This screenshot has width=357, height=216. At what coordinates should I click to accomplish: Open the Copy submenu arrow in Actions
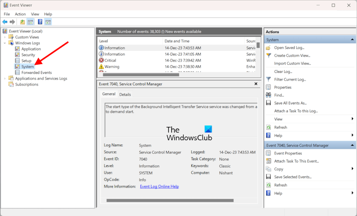pos(352,169)
